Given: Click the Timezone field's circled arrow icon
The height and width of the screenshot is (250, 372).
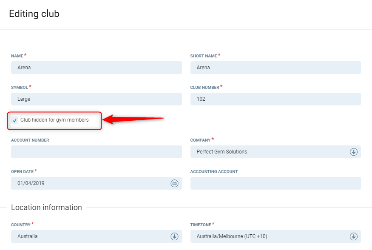Looking at the screenshot, I should click(x=353, y=236).
